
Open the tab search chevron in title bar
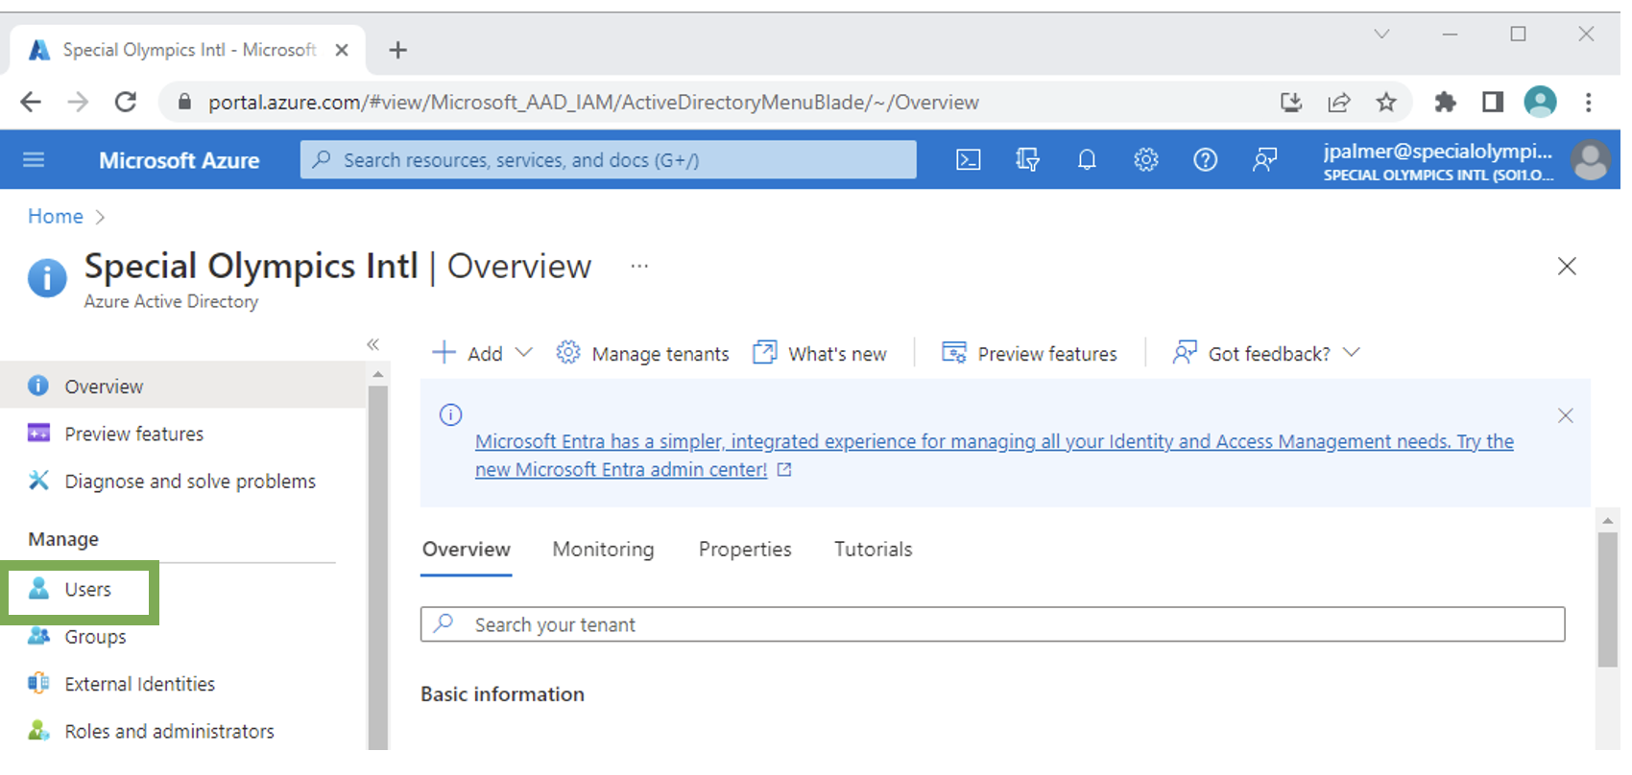point(1381,35)
